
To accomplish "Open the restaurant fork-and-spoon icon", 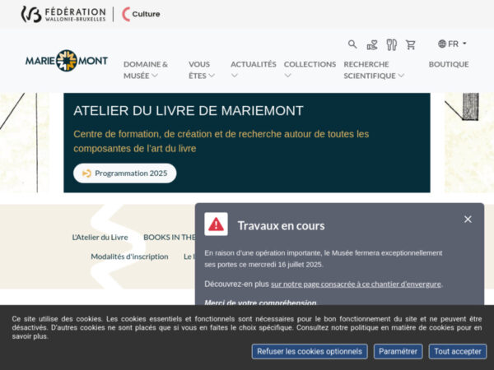I will (x=391, y=44).
